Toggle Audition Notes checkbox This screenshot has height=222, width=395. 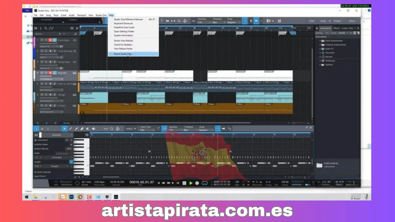71,144
